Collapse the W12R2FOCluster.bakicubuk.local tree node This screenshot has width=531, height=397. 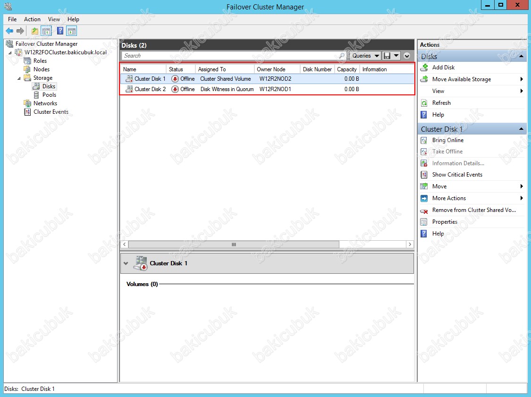pyautogui.click(x=10, y=53)
